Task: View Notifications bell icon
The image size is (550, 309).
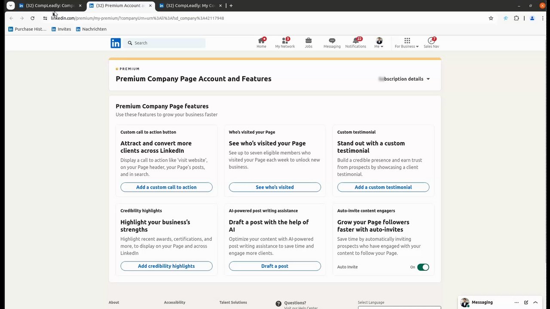Action: coord(355,41)
